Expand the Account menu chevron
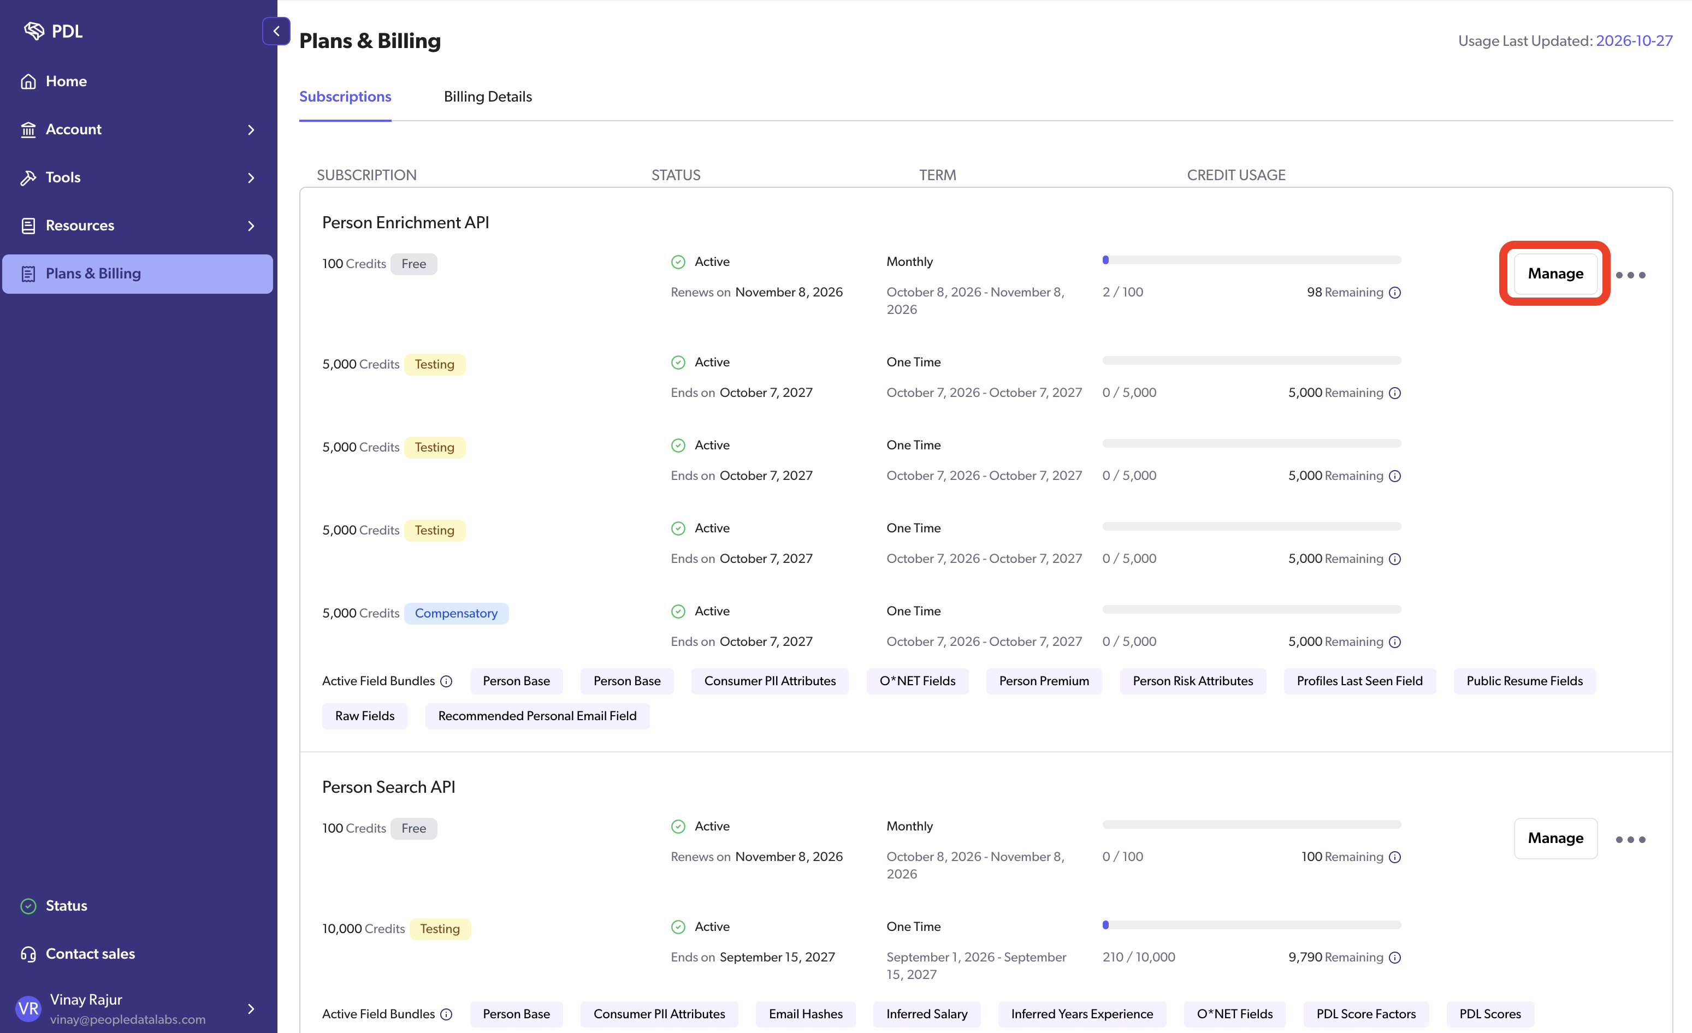This screenshot has height=1033, width=1692. (x=251, y=130)
